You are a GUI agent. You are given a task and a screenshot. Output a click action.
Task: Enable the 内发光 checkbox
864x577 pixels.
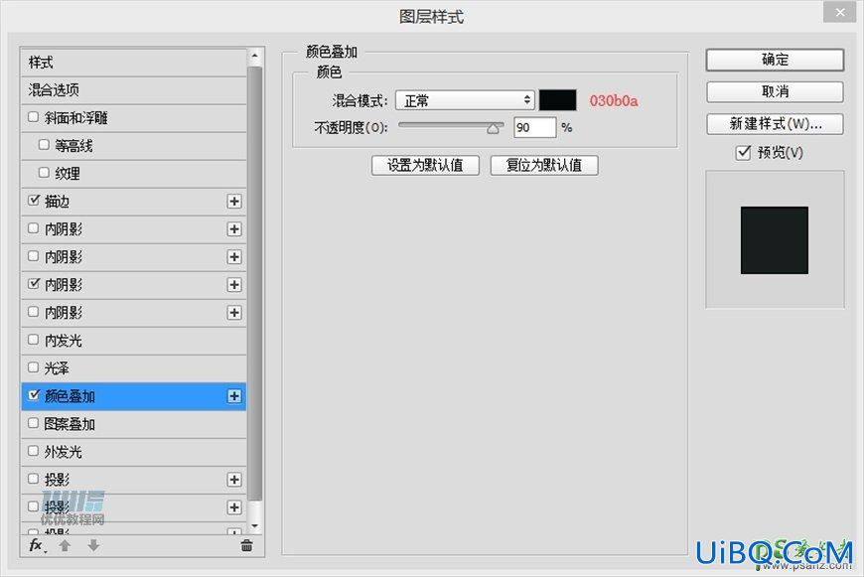coord(33,340)
